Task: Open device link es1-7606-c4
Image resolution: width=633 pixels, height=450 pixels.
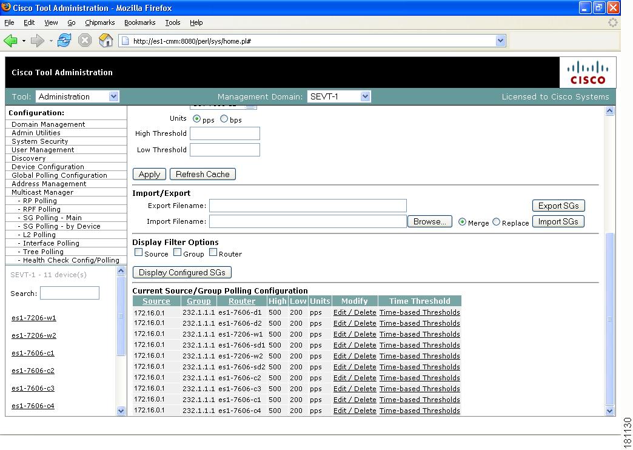Action: click(x=33, y=406)
